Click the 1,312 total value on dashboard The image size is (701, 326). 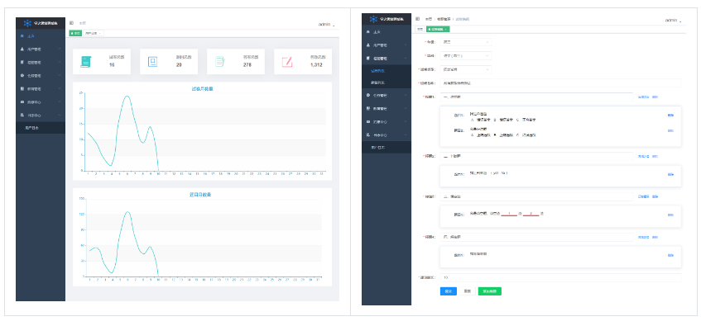tap(316, 64)
